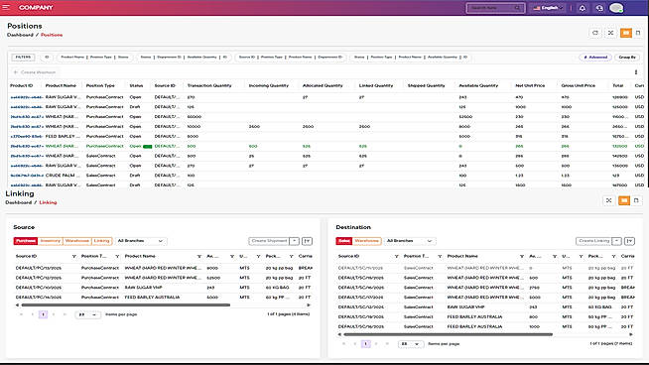Image resolution: width=649 pixels, height=365 pixels.
Task: Click filter icon on Destination panel Source ID column
Action: point(397,256)
